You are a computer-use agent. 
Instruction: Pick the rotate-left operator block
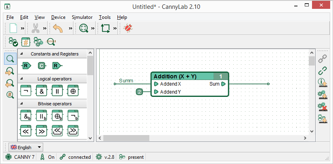[x=57, y=131]
